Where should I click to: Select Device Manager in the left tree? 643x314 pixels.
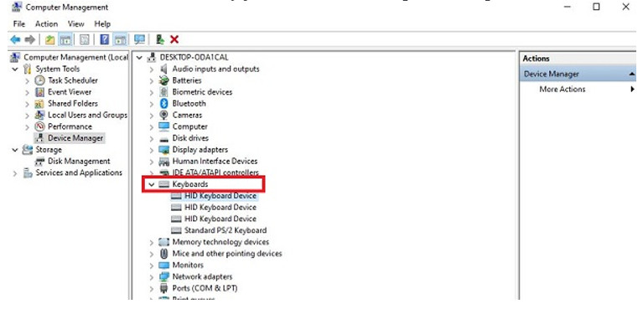[75, 138]
